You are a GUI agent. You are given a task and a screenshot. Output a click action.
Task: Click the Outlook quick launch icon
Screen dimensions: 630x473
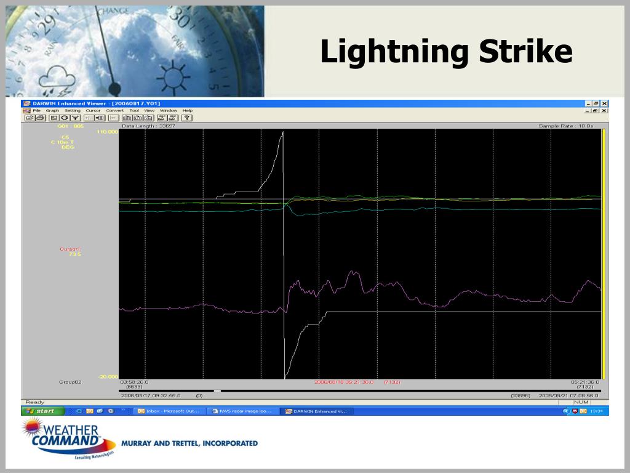(90, 411)
